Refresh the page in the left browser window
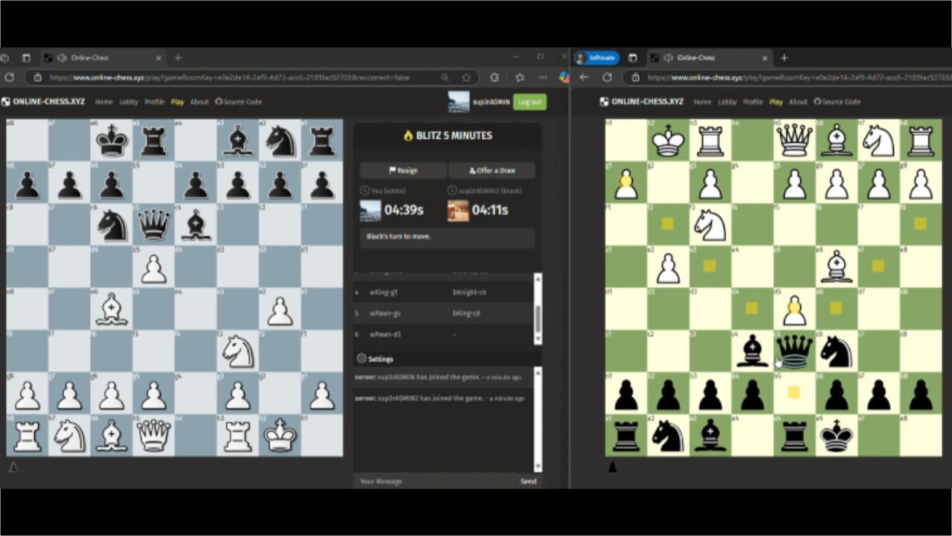952x536 pixels. point(10,77)
